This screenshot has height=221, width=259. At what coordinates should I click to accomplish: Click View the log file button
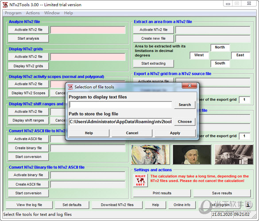point(29,205)
